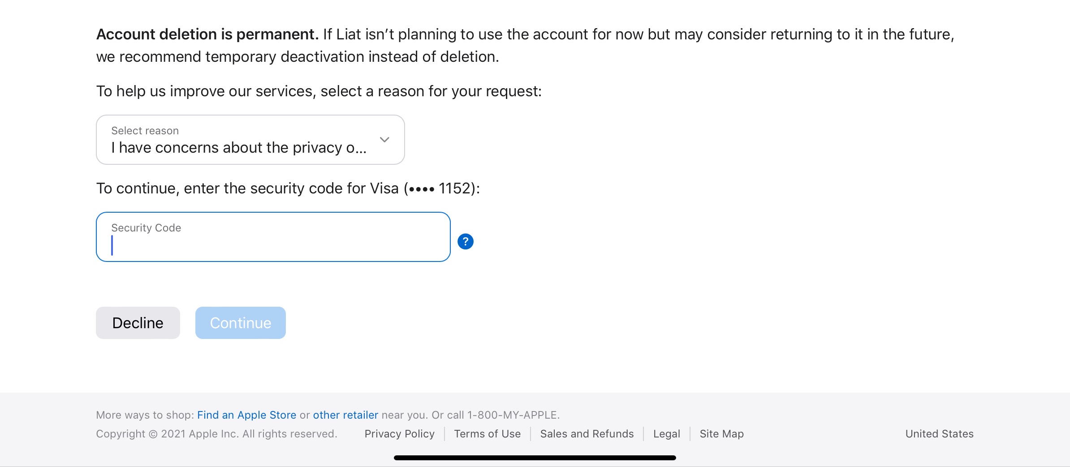Go to Terms of Use

click(487, 434)
